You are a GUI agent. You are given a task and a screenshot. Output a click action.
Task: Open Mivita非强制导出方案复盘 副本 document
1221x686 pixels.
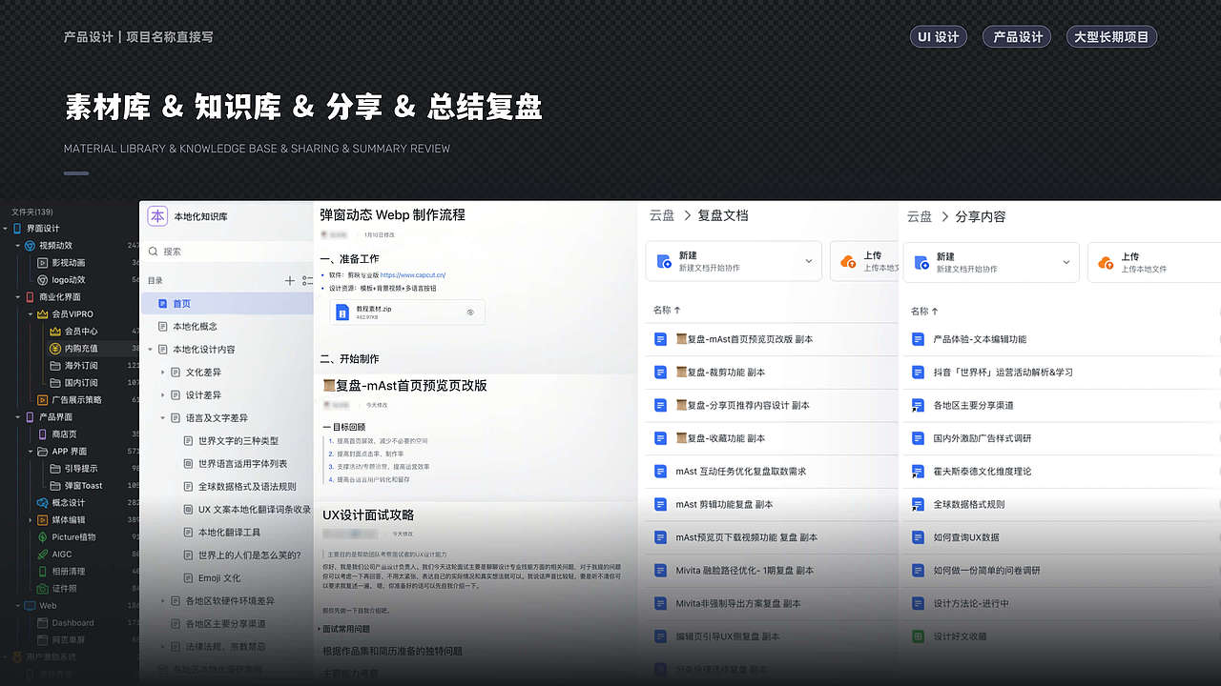click(738, 604)
